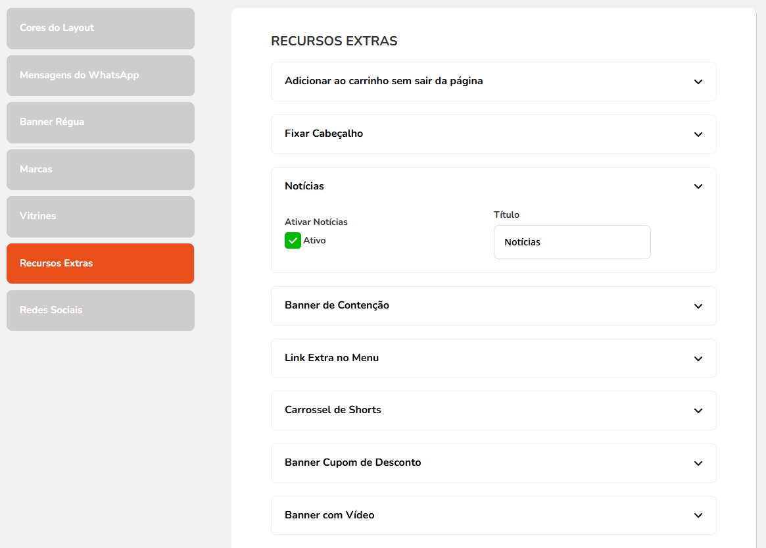Uncheck the green Ativar Notícias checkbox
The image size is (766, 548).
pos(293,241)
